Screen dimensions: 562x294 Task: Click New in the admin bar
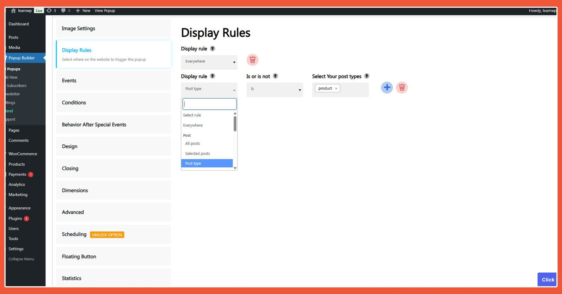(83, 11)
